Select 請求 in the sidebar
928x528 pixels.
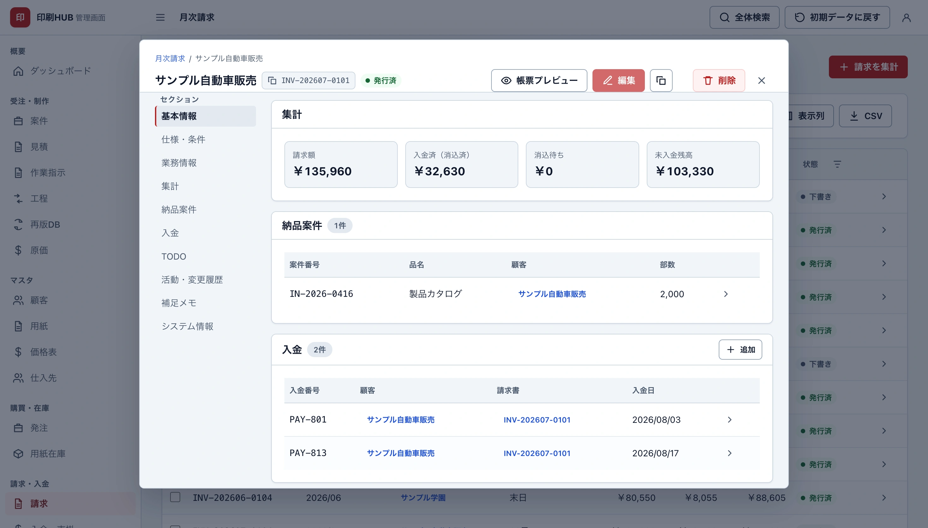tap(70, 504)
